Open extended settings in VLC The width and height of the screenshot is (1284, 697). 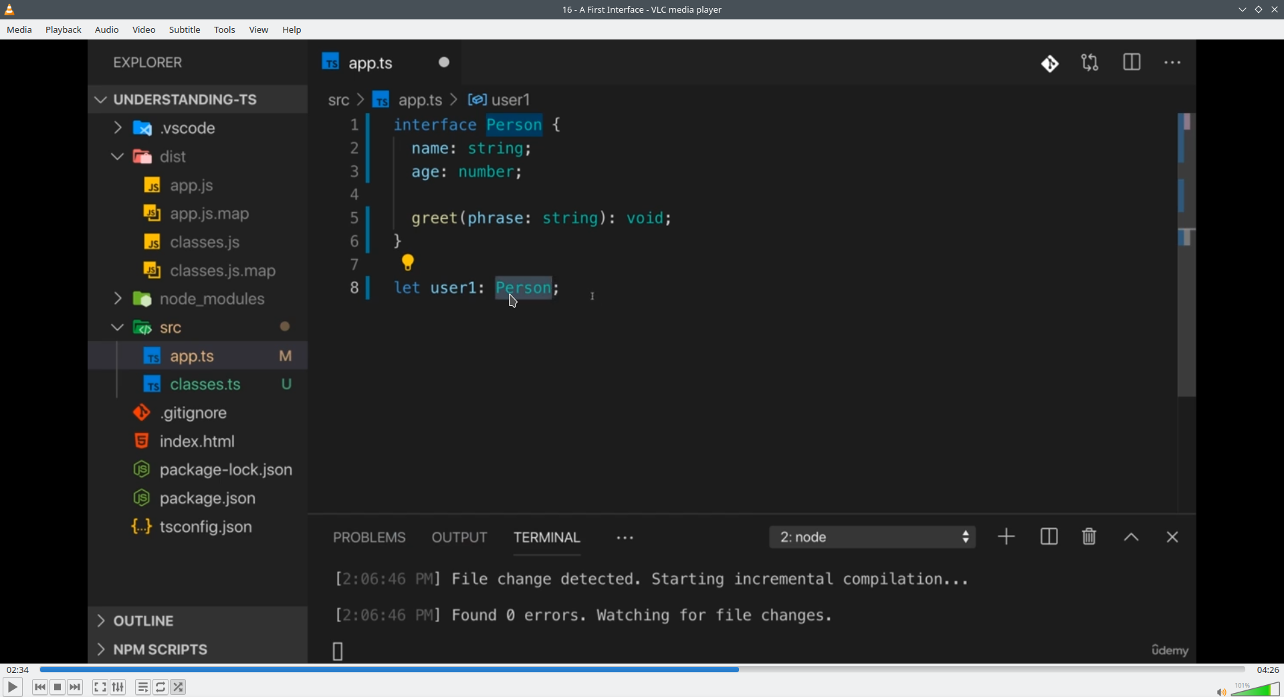click(x=118, y=687)
